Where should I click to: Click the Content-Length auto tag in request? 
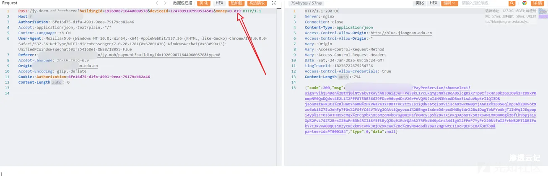click(57, 82)
